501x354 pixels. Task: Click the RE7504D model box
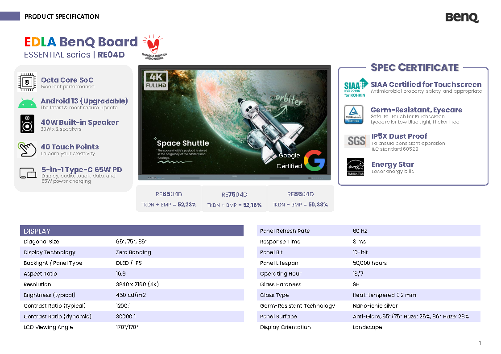tap(235, 198)
